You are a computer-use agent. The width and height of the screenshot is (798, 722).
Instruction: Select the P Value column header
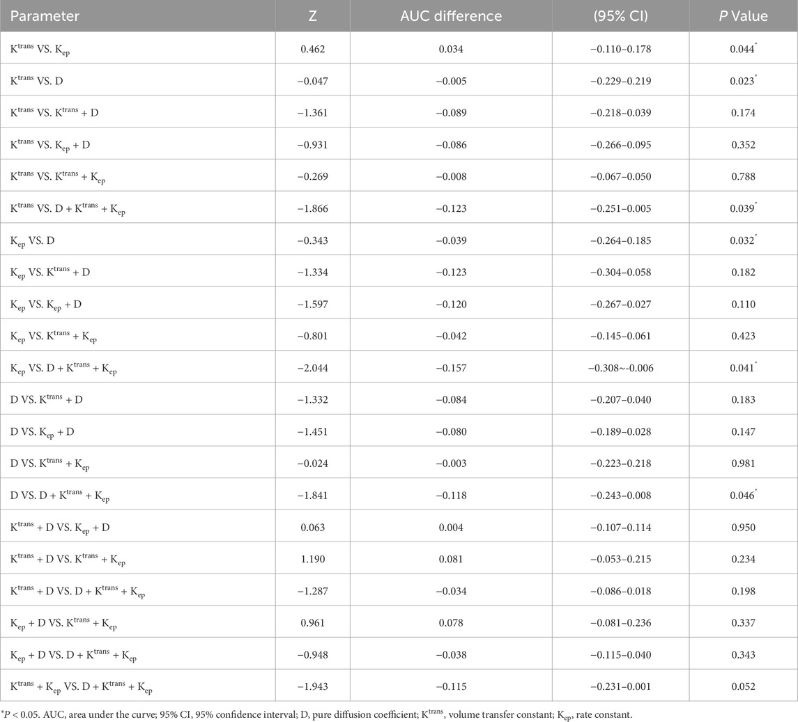[743, 16]
